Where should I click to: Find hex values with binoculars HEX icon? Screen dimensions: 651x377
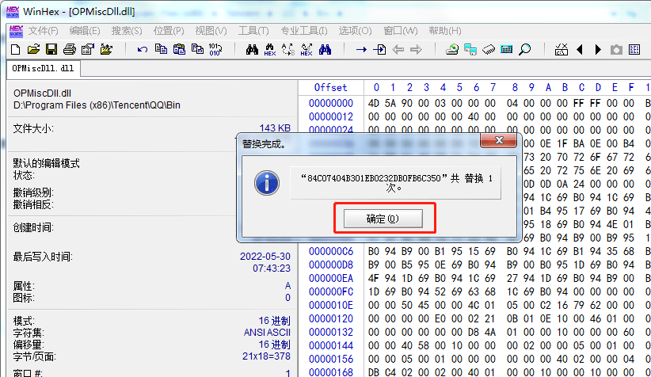pyautogui.click(x=270, y=49)
